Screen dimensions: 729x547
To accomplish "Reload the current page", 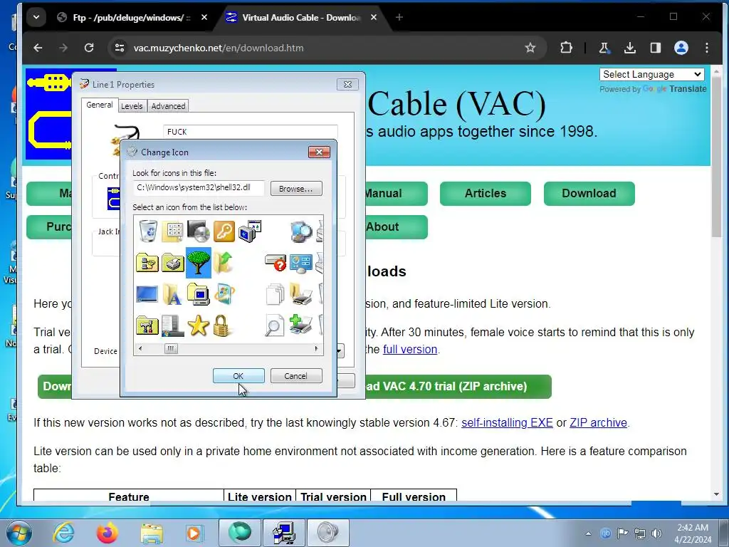I will (x=89, y=48).
